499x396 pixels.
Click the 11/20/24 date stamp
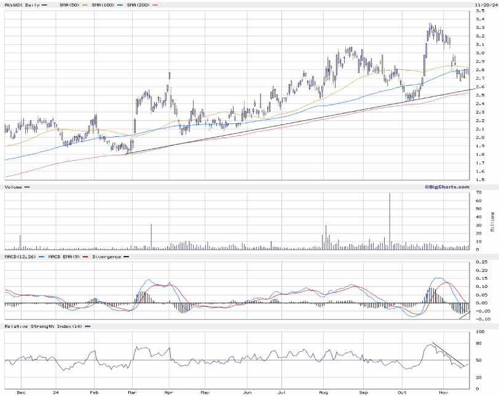point(485,5)
